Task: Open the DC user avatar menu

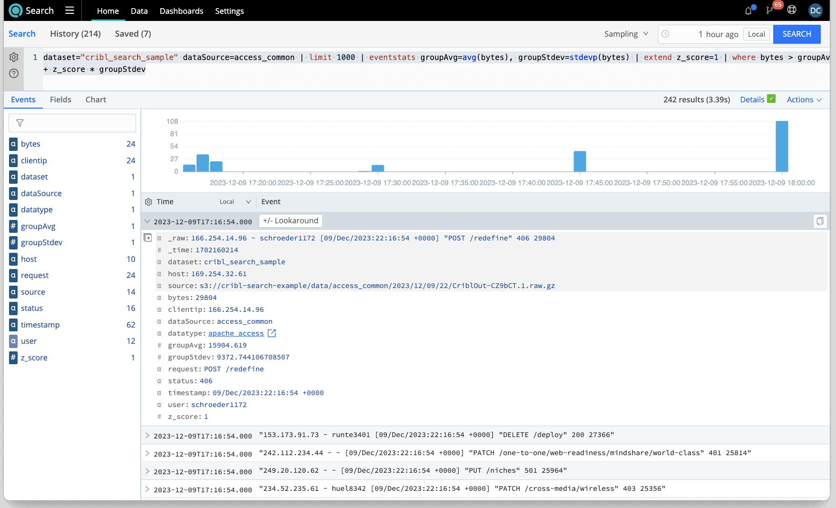Action: tap(815, 10)
